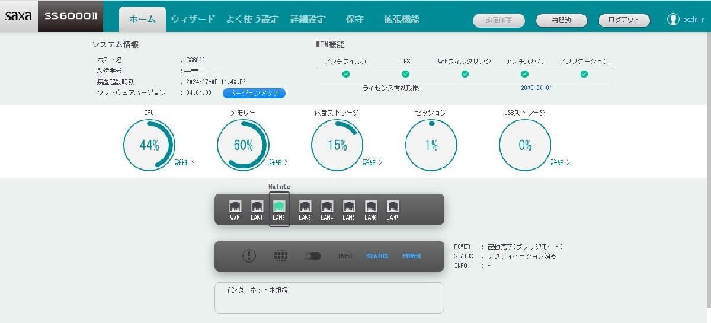Click the LAN6 port icon
Viewport: 711px width, 323px height.
click(x=371, y=206)
